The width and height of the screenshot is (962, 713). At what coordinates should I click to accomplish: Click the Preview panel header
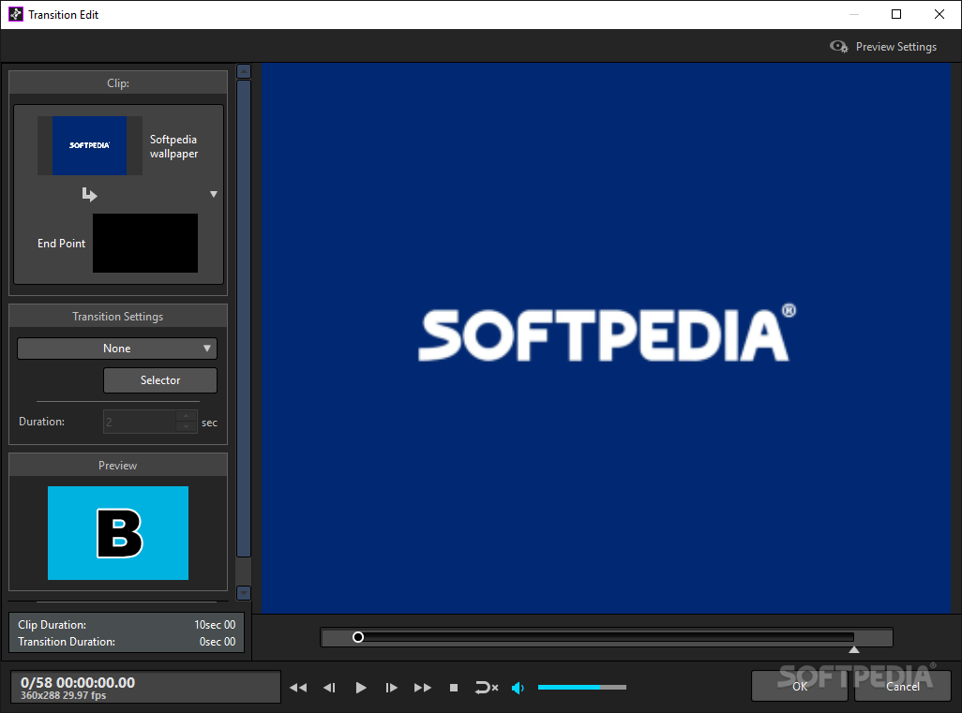[118, 466]
